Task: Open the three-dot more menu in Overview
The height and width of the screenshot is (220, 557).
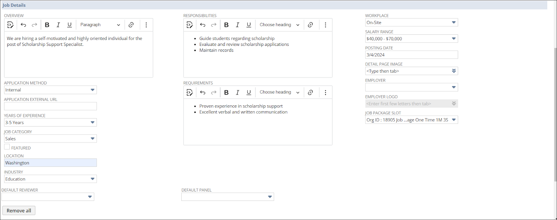Action: click(146, 25)
